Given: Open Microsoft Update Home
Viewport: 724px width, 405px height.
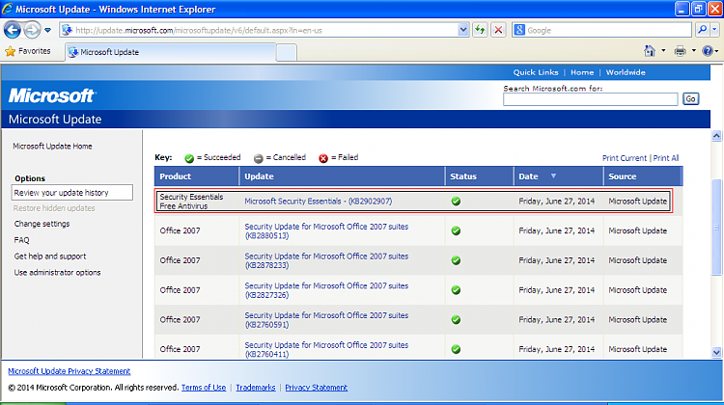Looking at the screenshot, I should pyautogui.click(x=53, y=147).
